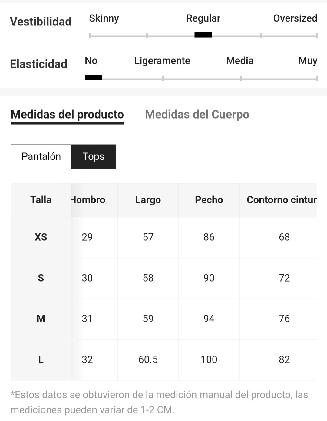Click the Muy elasticity label
This screenshot has height=421, width=327.
click(x=308, y=61)
